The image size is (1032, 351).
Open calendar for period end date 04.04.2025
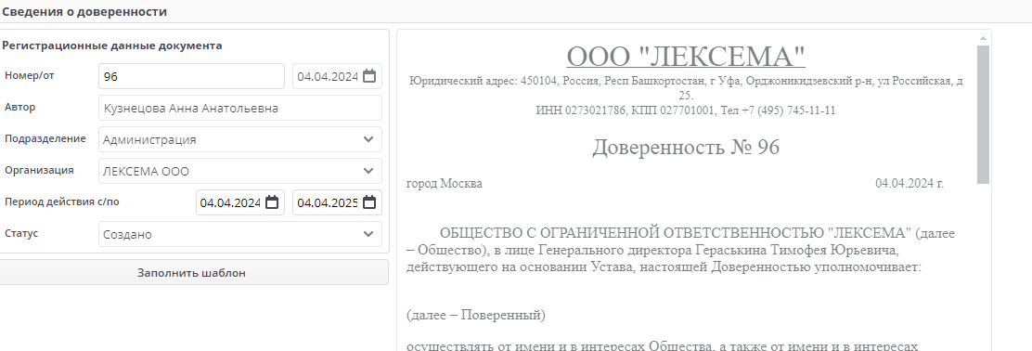pyautogui.click(x=370, y=202)
